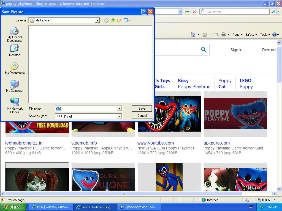Open the technobrotherzz.in link

tap(24, 143)
